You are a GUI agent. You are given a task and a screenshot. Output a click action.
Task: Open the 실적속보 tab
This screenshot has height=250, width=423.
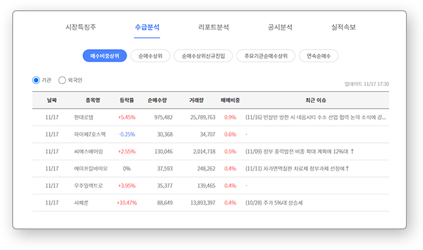[x=344, y=27]
